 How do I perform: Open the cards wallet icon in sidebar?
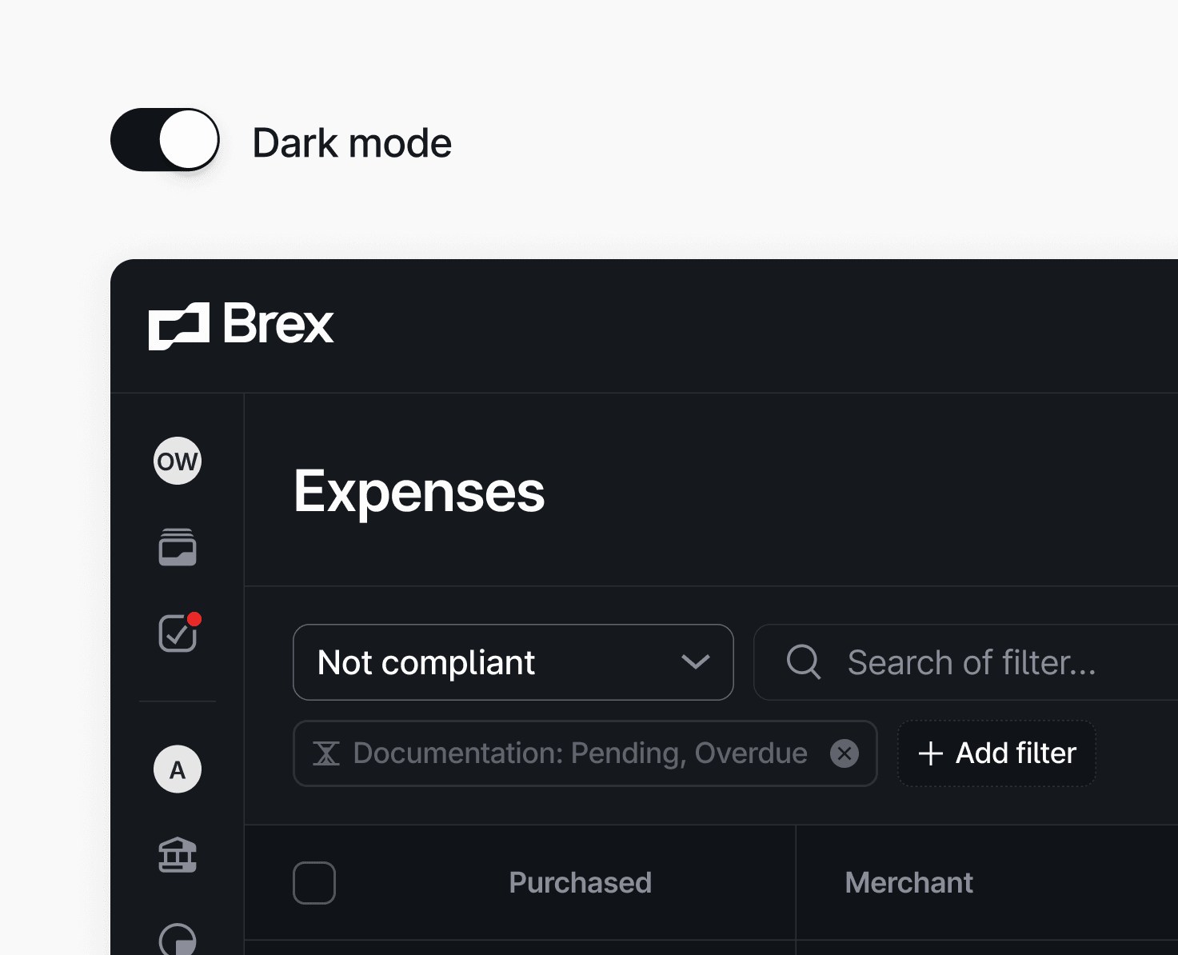point(177,547)
